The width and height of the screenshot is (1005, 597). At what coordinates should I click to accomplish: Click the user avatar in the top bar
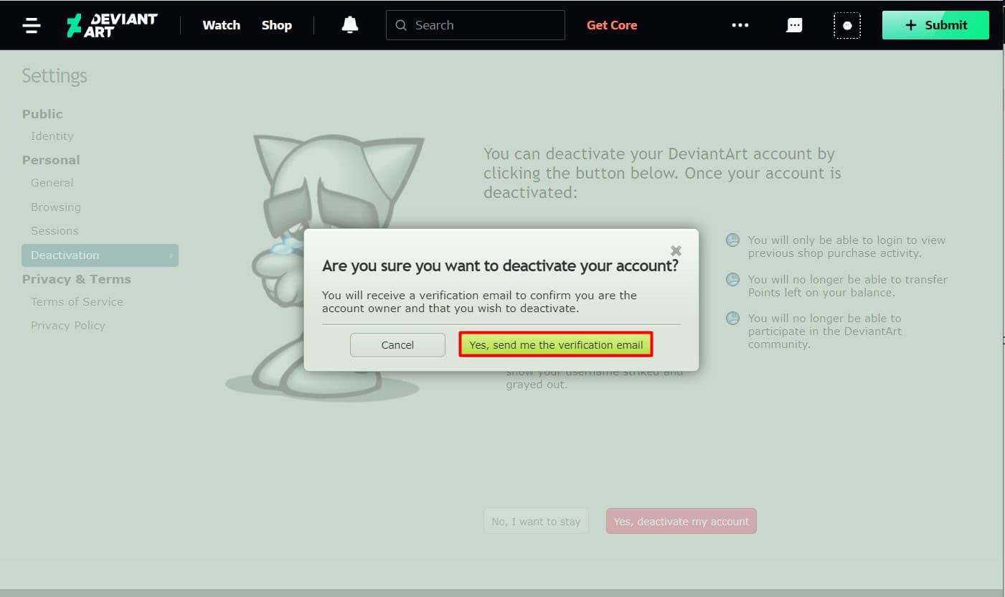(x=847, y=24)
